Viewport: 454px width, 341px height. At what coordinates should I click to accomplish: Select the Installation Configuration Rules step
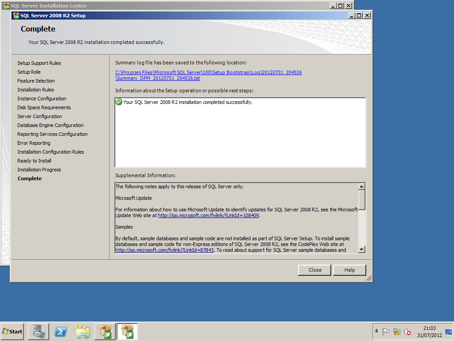point(51,152)
